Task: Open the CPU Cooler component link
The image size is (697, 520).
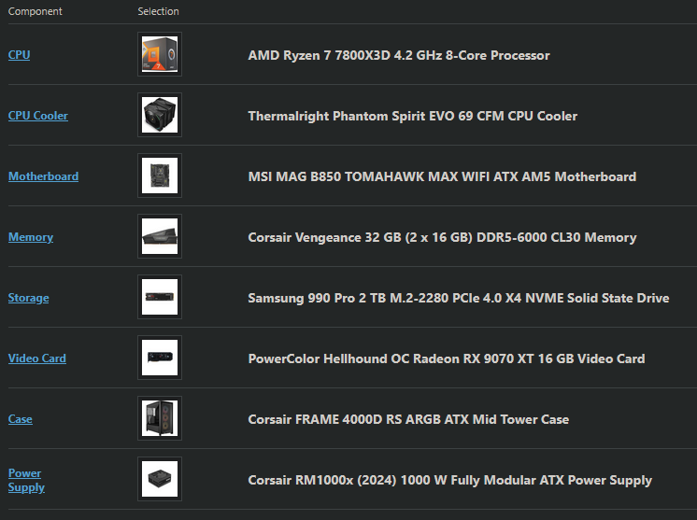Action: click(37, 116)
